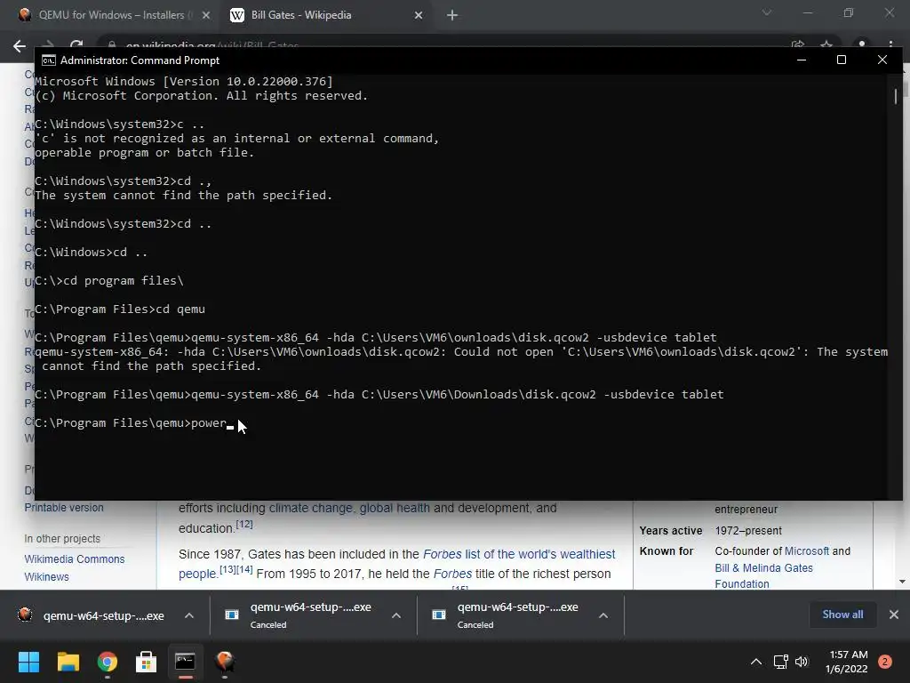
Task: Click the 'In other projects' sidebar heading
Action: tap(62, 539)
